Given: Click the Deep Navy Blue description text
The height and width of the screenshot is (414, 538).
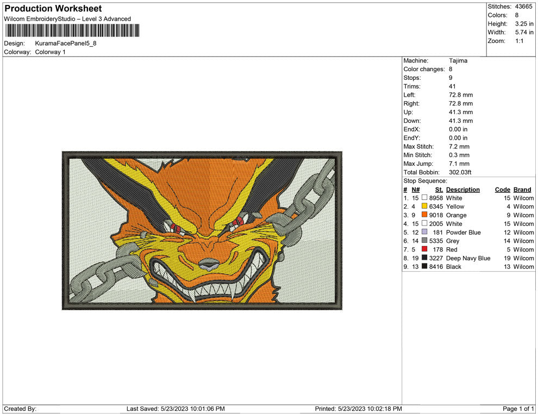Looking at the screenshot, I should point(468,258).
